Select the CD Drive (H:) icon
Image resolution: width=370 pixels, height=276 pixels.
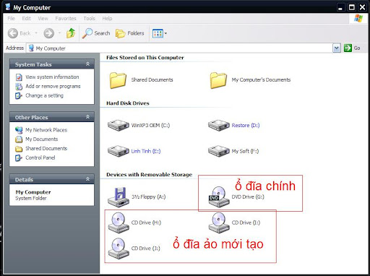pos(119,223)
